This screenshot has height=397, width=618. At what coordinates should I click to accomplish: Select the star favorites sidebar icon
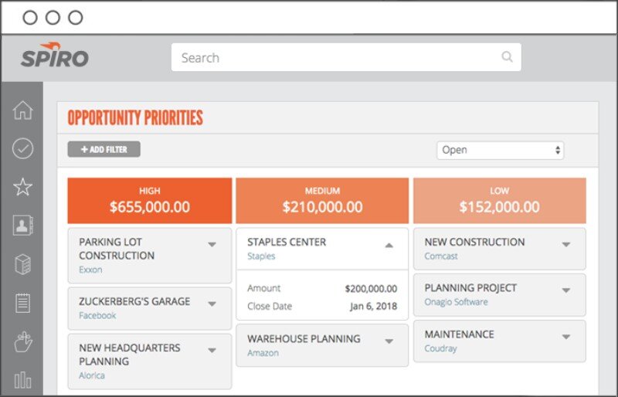click(x=23, y=187)
